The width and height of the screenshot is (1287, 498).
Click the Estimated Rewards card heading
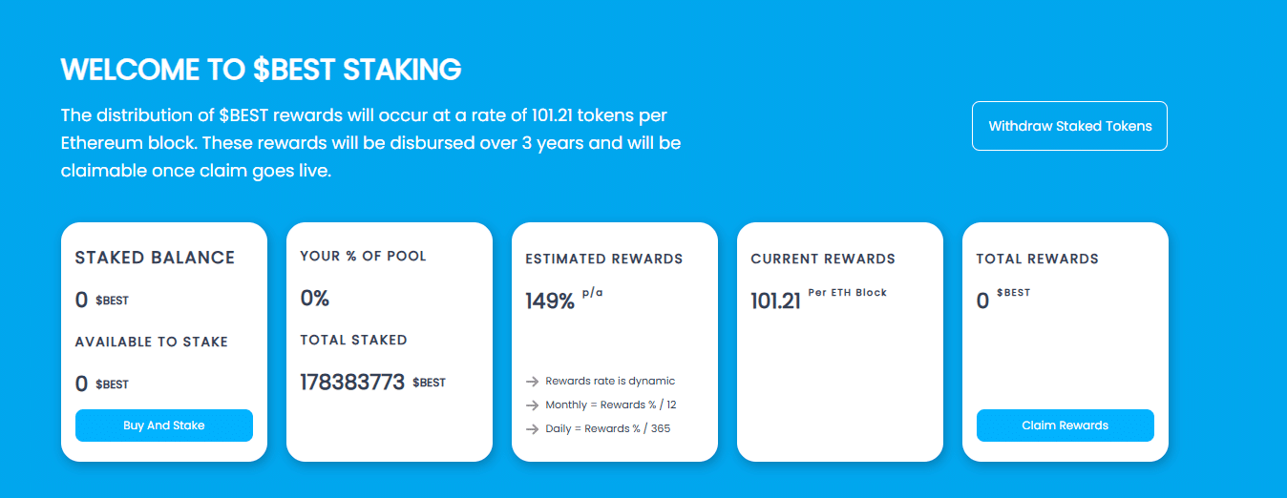click(604, 259)
